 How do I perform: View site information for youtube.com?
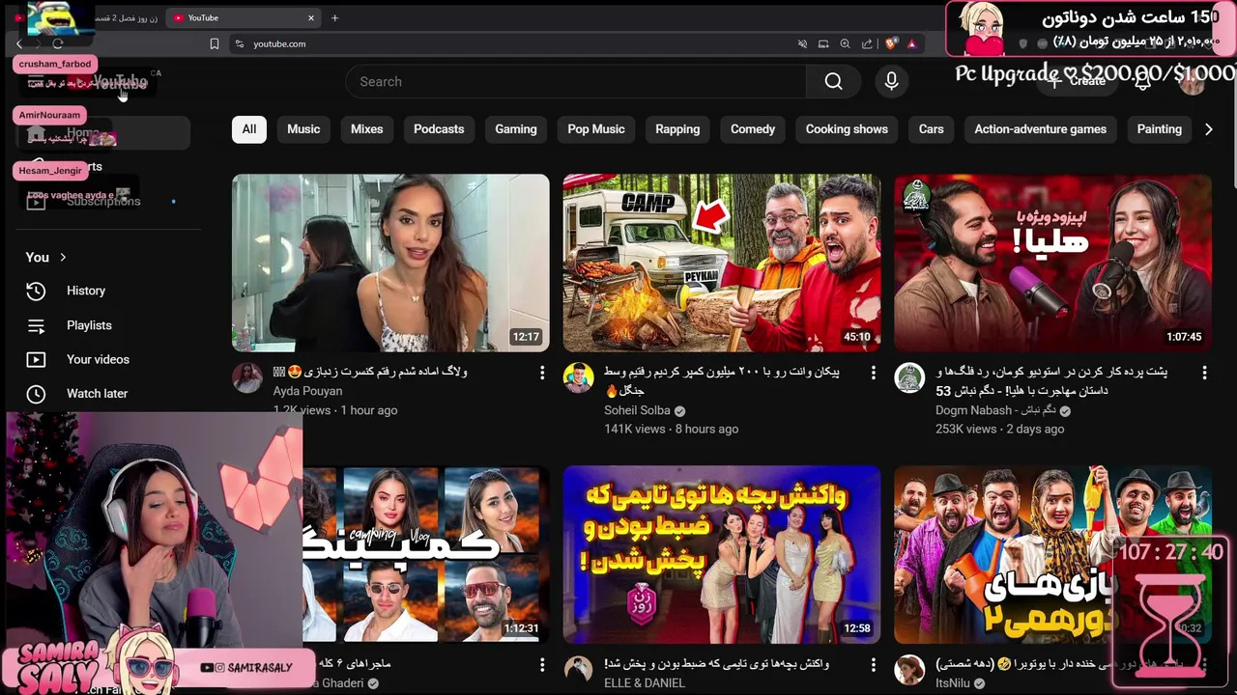(x=239, y=43)
